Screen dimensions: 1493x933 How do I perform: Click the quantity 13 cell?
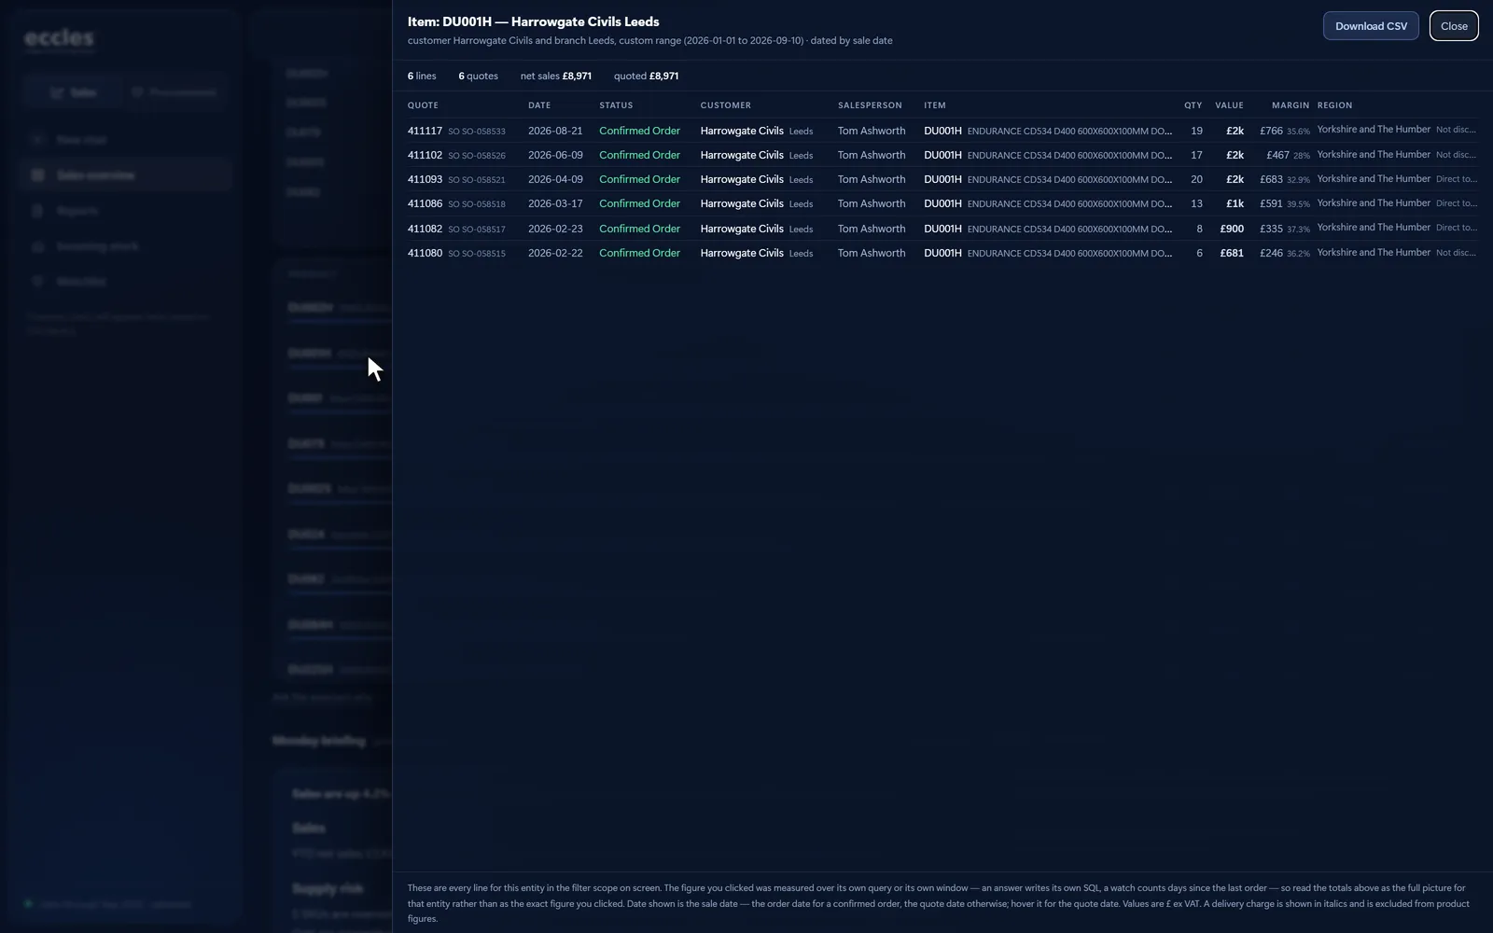click(x=1196, y=203)
